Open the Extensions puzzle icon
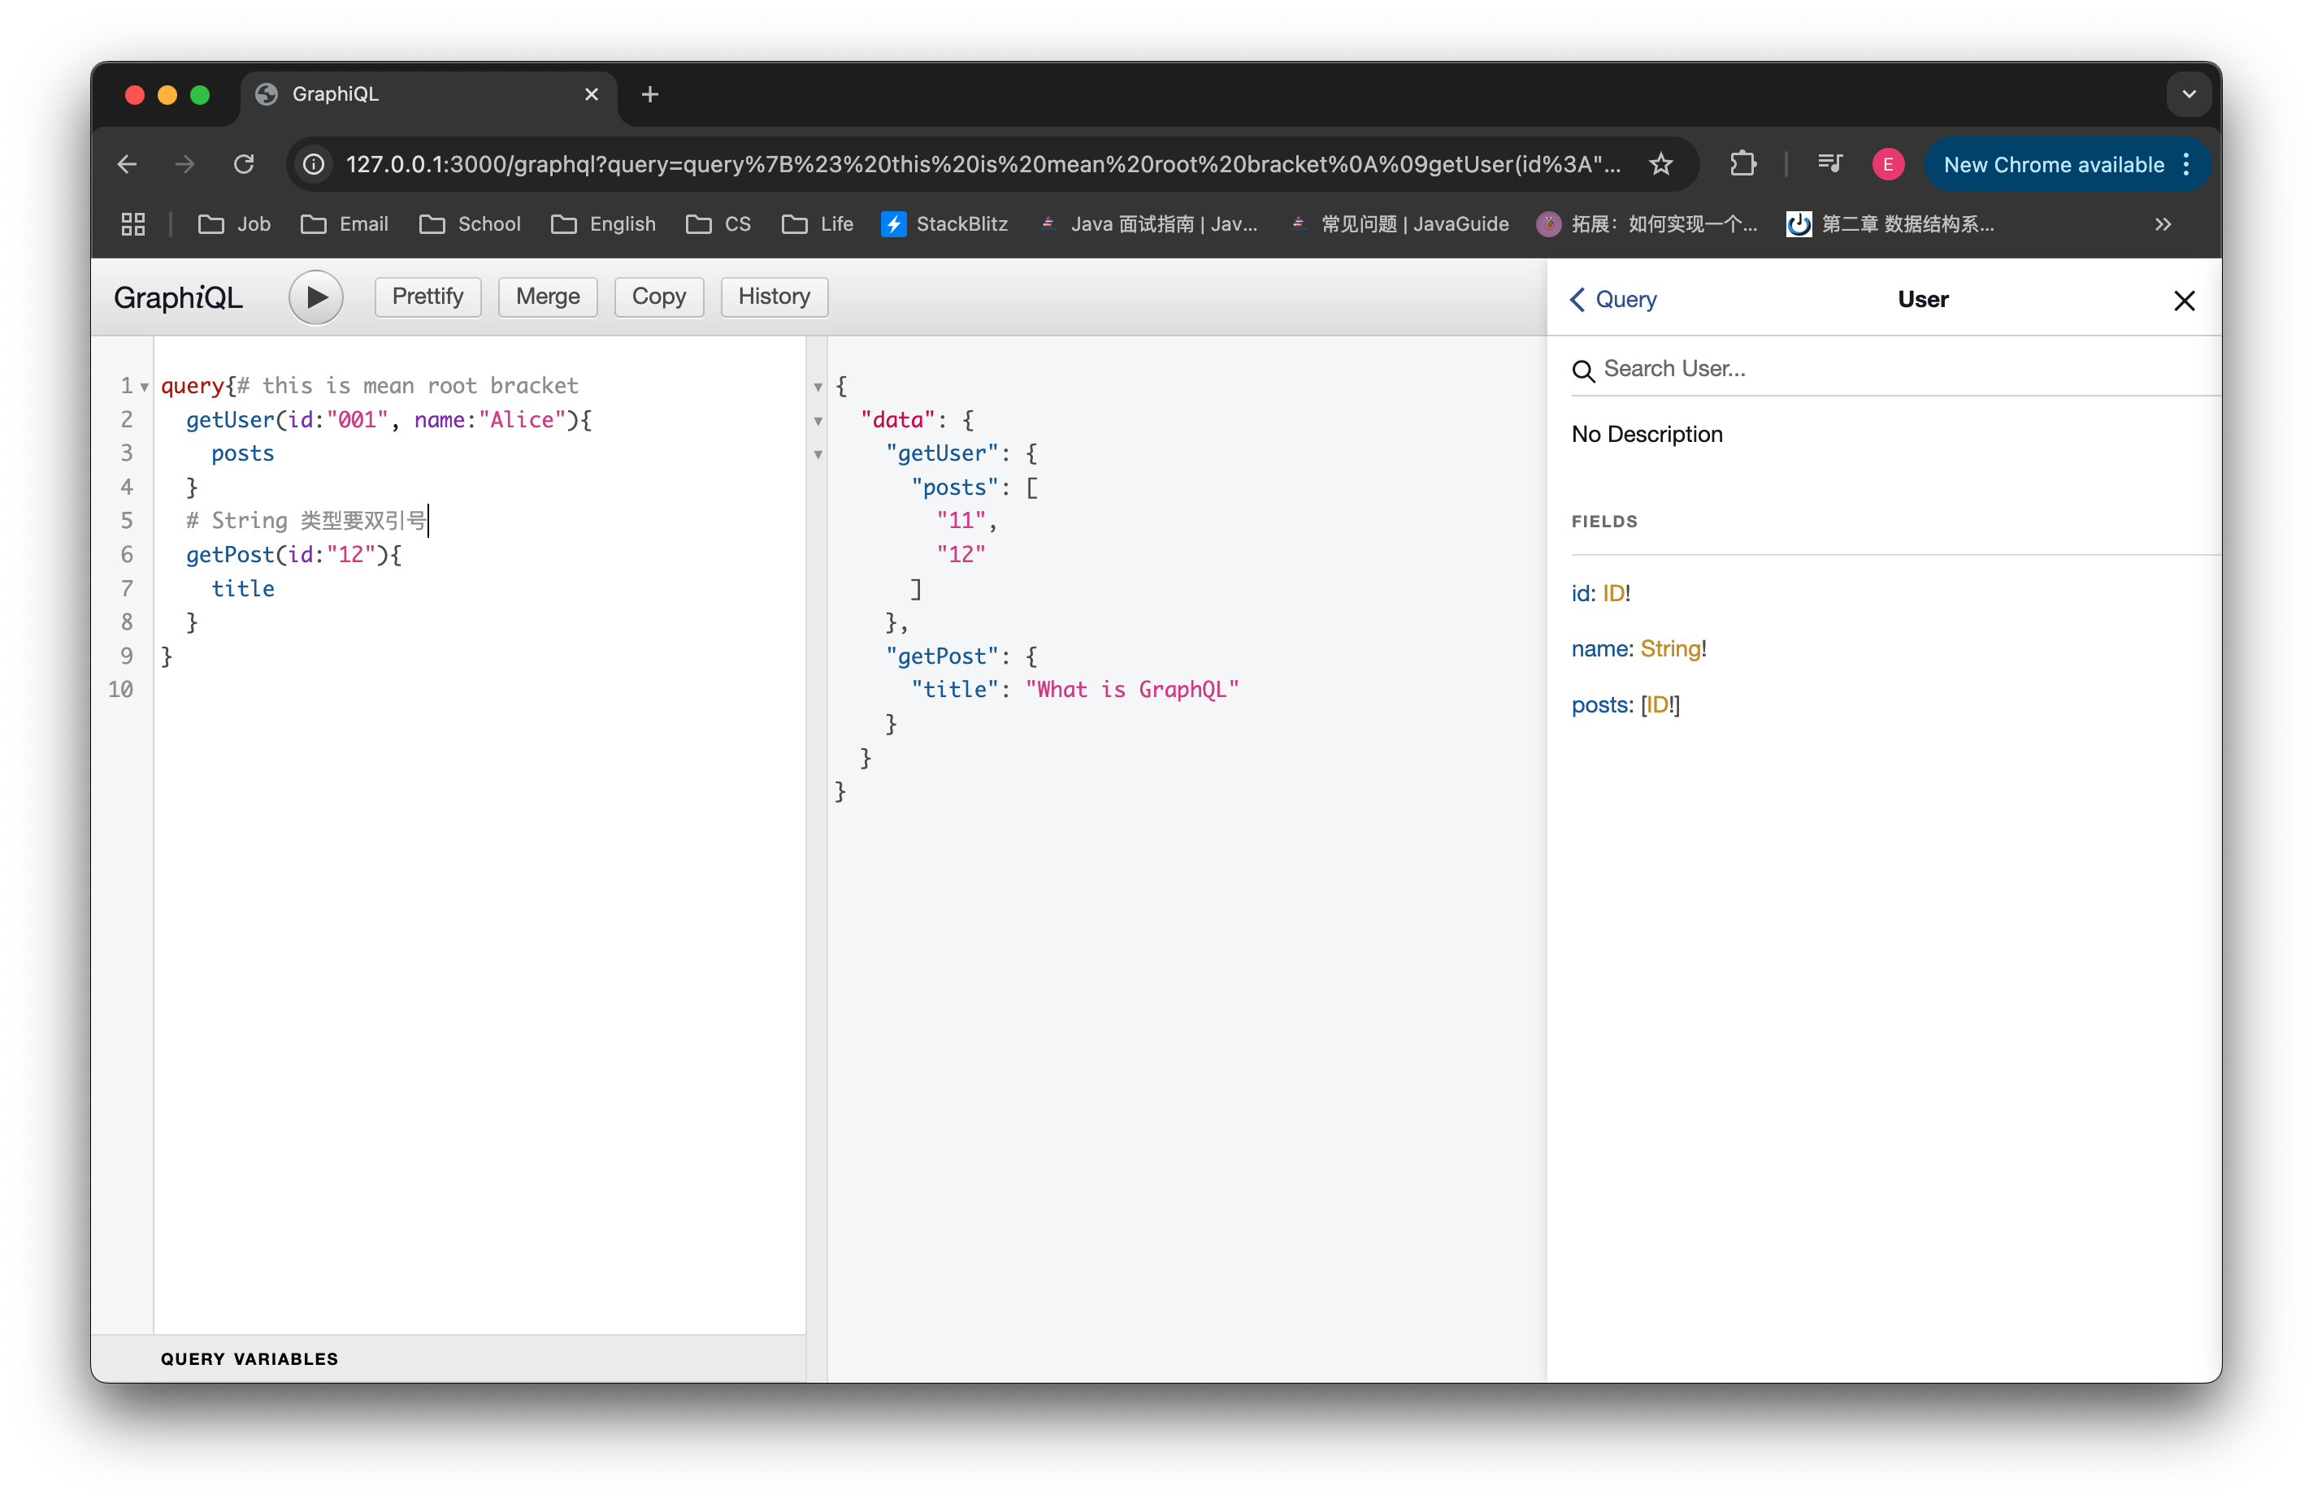This screenshot has height=1503, width=2313. point(1742,164)
